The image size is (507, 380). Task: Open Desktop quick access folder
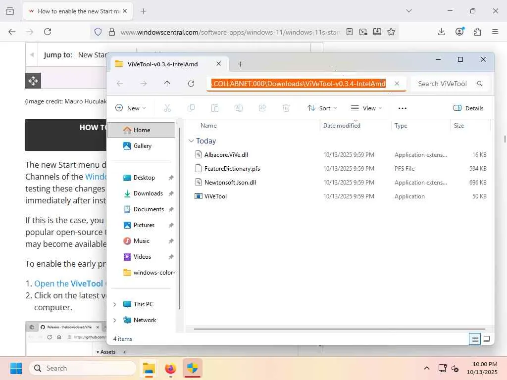tap(141, 178)
